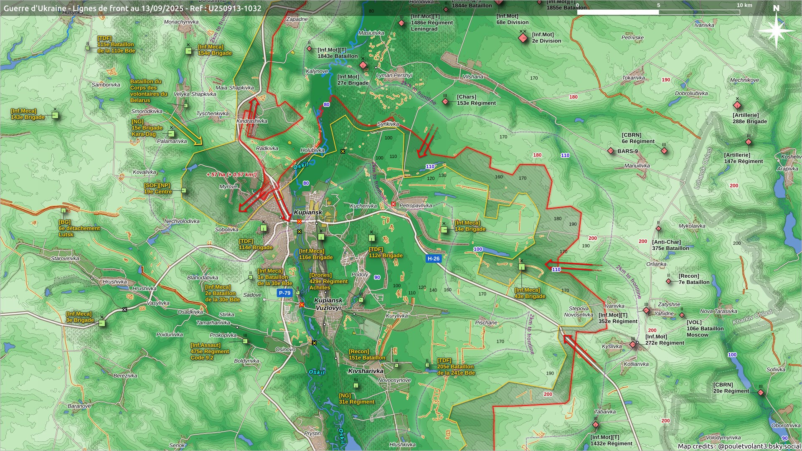Click the 3e Brigade green unit marker

coord(102,323)
